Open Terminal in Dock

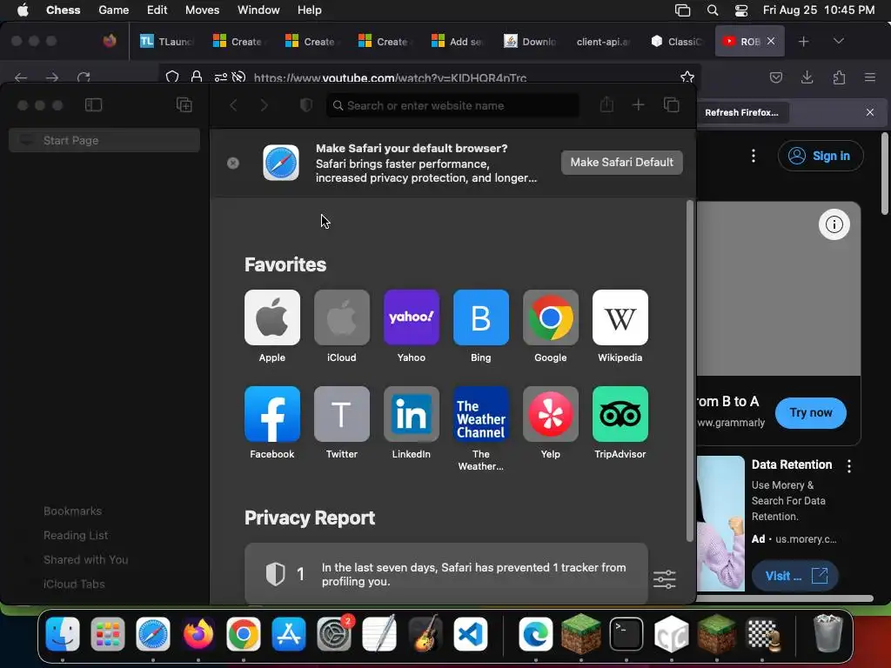tap(626, 634)
